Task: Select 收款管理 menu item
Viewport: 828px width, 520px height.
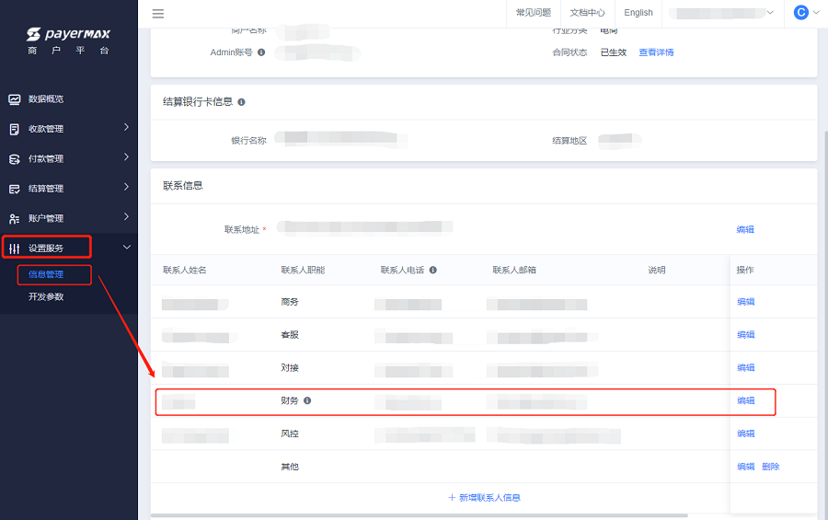Action: [x=46, y=129]
